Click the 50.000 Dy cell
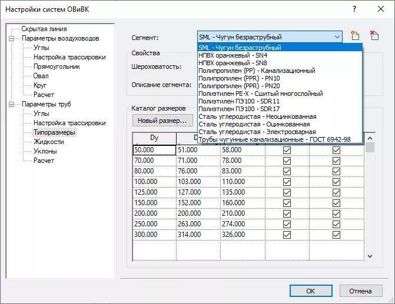This screenshot has height=304, width=395. coord(154,150)
